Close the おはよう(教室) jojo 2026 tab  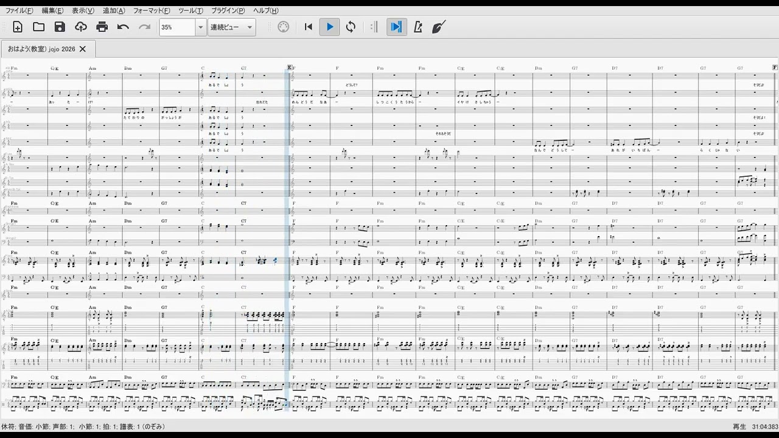(x=83, y=49)
